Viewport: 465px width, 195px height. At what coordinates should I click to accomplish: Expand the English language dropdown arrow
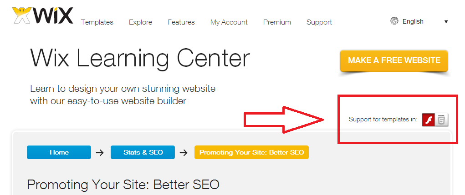pyautogui.click(x=446, y=22)
